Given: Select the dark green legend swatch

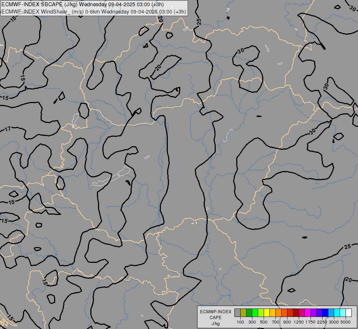Looking at the screenshot, I should tap(249, 313).
